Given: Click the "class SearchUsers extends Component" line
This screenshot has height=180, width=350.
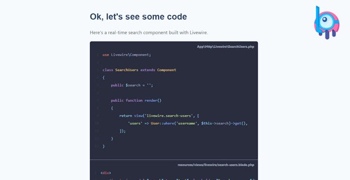Looking at the screenshot, I should (140, 70).
